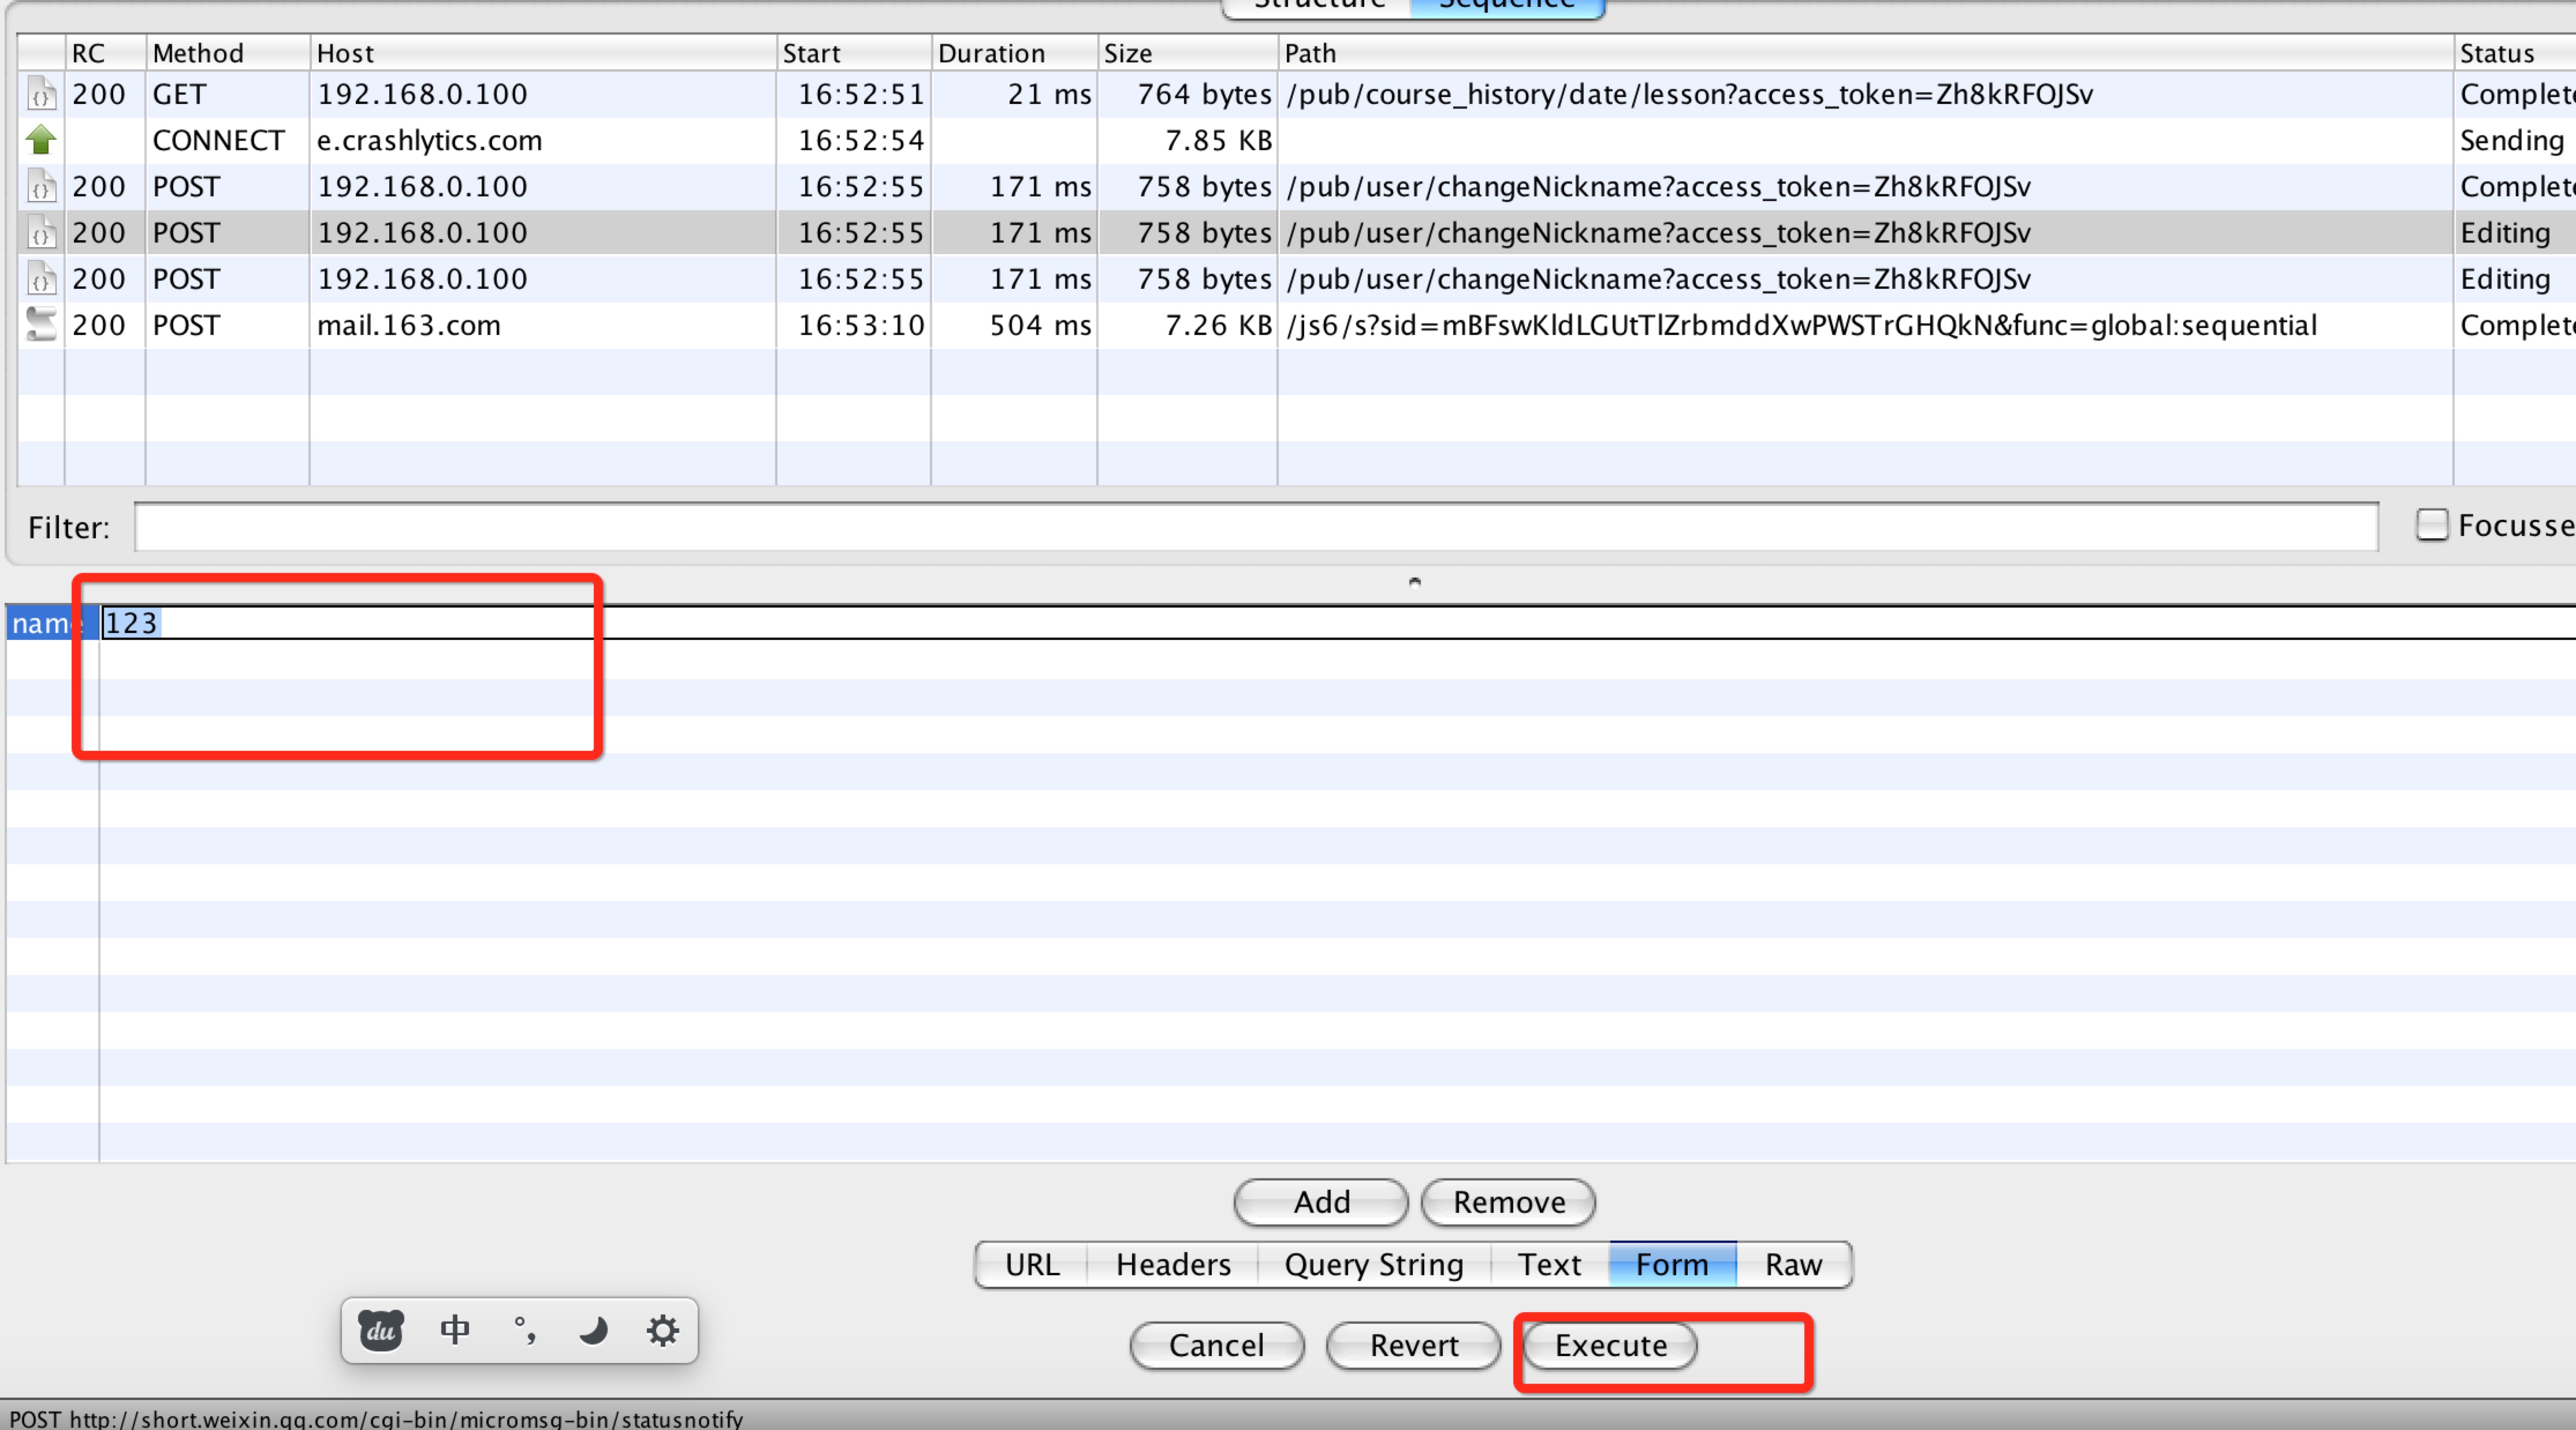
Task: Click green upload arrow icon for crashlytics
Action: pyautogui.click(x=41, y=140)
